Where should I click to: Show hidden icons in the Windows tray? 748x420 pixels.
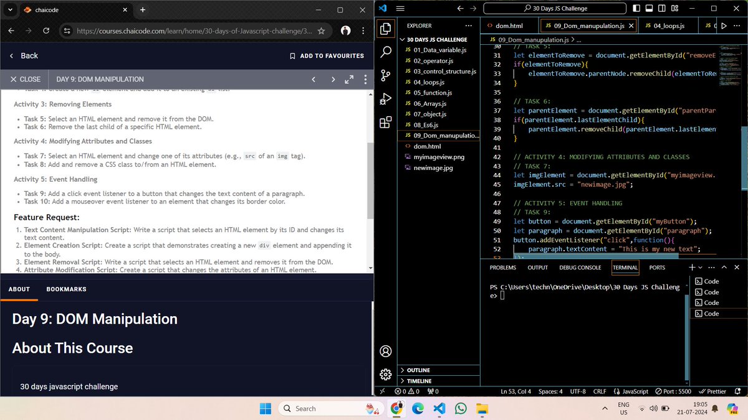[x=605, y=409]
